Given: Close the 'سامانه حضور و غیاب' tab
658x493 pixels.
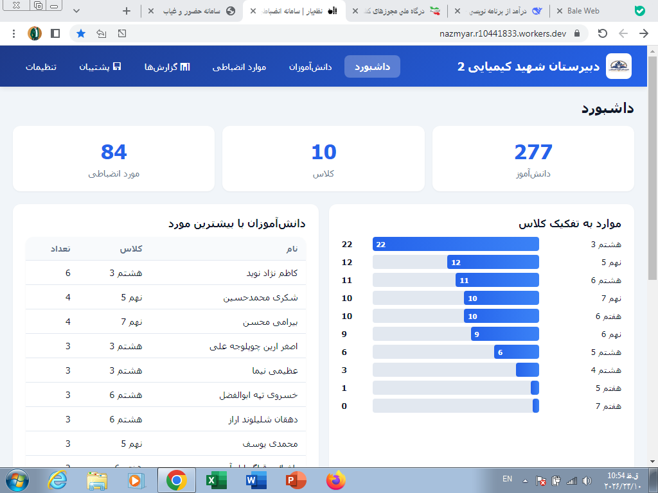Looking at the screenshot, I should 151,11.
